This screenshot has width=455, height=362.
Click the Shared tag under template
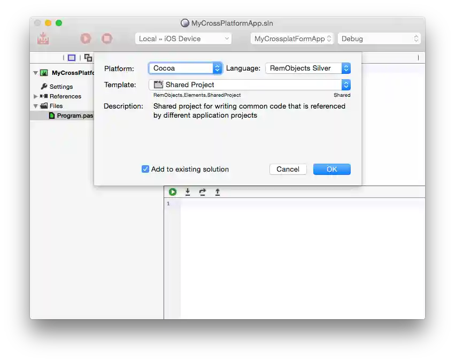[x=342, y=95]
